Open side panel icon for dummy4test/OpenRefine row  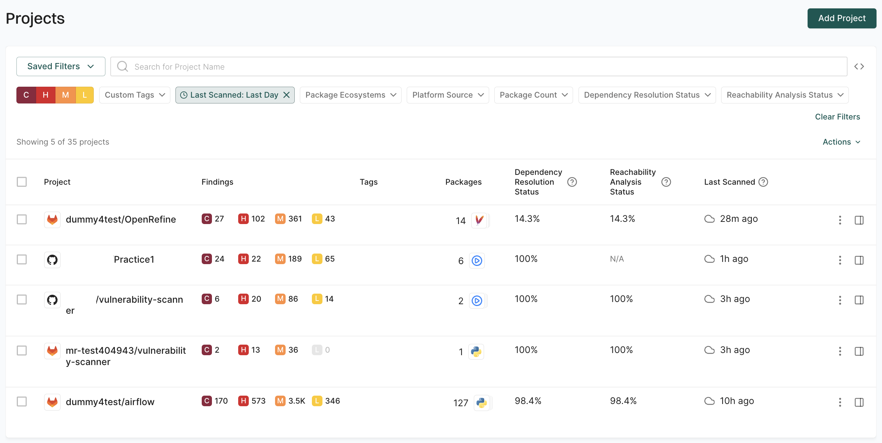coord(859,220)
